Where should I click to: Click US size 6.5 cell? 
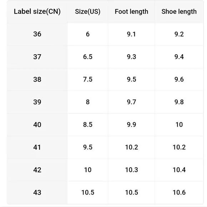88,57
